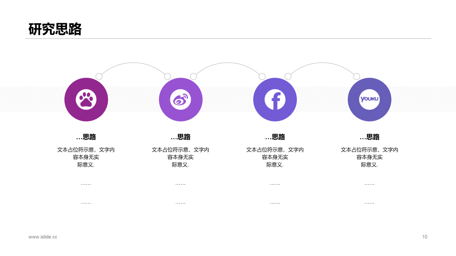Select the slide title 研究思路
Screen dimensions: 456x256
[x=55, y=29]
